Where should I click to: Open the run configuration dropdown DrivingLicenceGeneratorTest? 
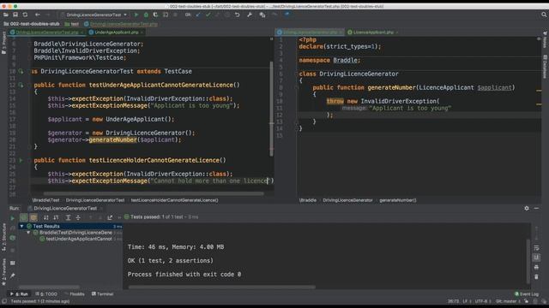coord(94,15)
